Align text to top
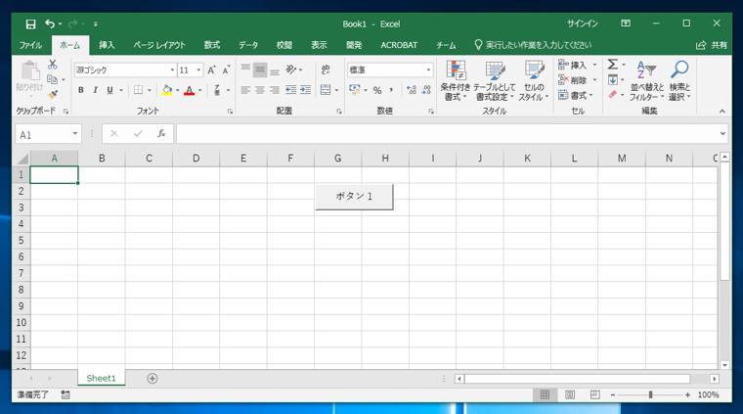Image resolution: width=743 pixels, height=414 pixels. tap(245, 69)
